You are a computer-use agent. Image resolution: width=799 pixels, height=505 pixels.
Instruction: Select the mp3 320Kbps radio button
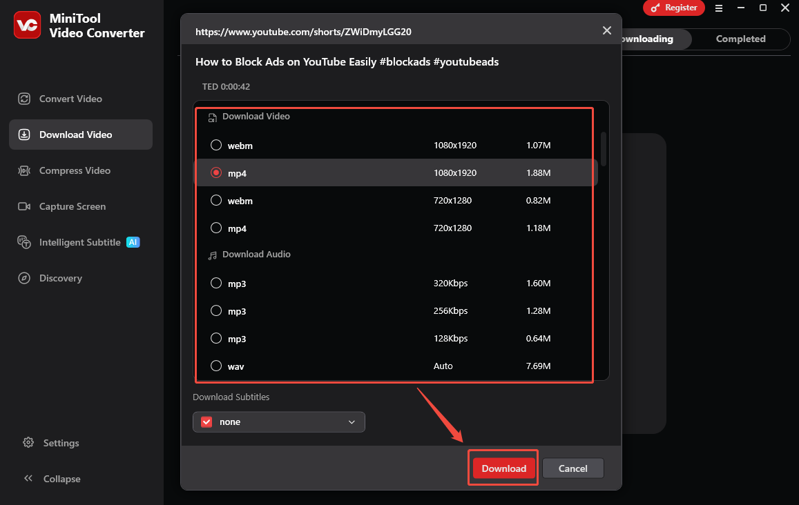coord(216,283)
